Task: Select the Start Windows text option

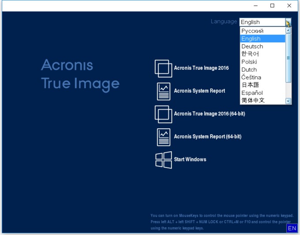Action: pyautogui.click(x=190, y=160)
